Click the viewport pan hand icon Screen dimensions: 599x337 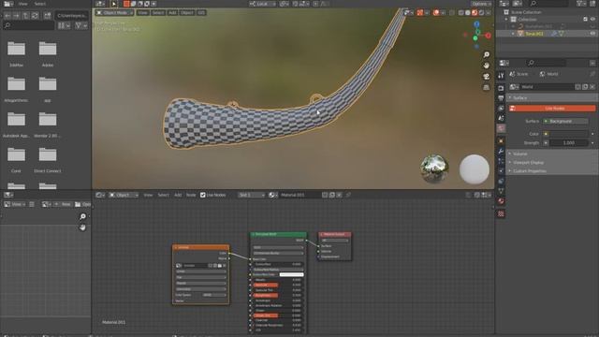(486, 66)
